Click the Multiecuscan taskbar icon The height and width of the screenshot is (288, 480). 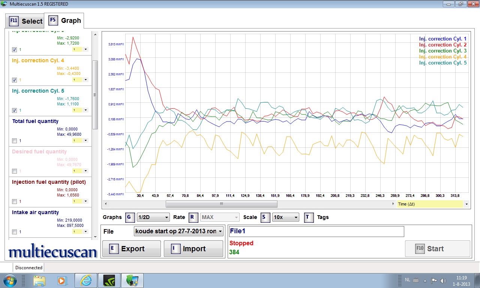coord(132,280)
